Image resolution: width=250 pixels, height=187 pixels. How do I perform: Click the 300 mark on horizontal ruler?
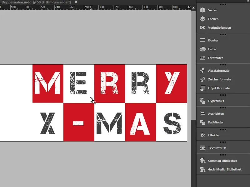[101, 7]
